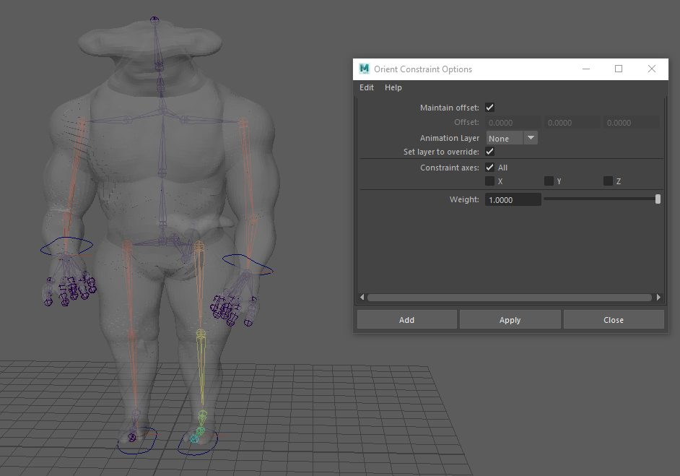This screenshot has height=476, width=680.
Task: Click the Weight value input field
Action: click(x=513, y=200)
